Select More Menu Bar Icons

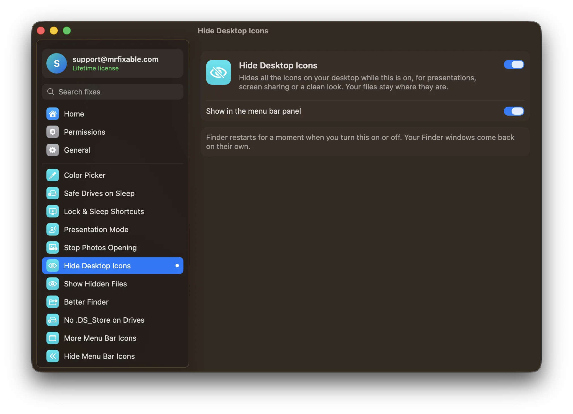(113, 338)
